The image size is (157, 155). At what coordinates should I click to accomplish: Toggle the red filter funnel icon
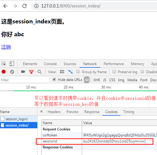[x=31, y=72]
